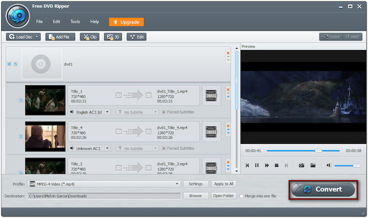Click Add File in the toolbar
This screenshot has height=218, width=368.
(x=60, y=37)
